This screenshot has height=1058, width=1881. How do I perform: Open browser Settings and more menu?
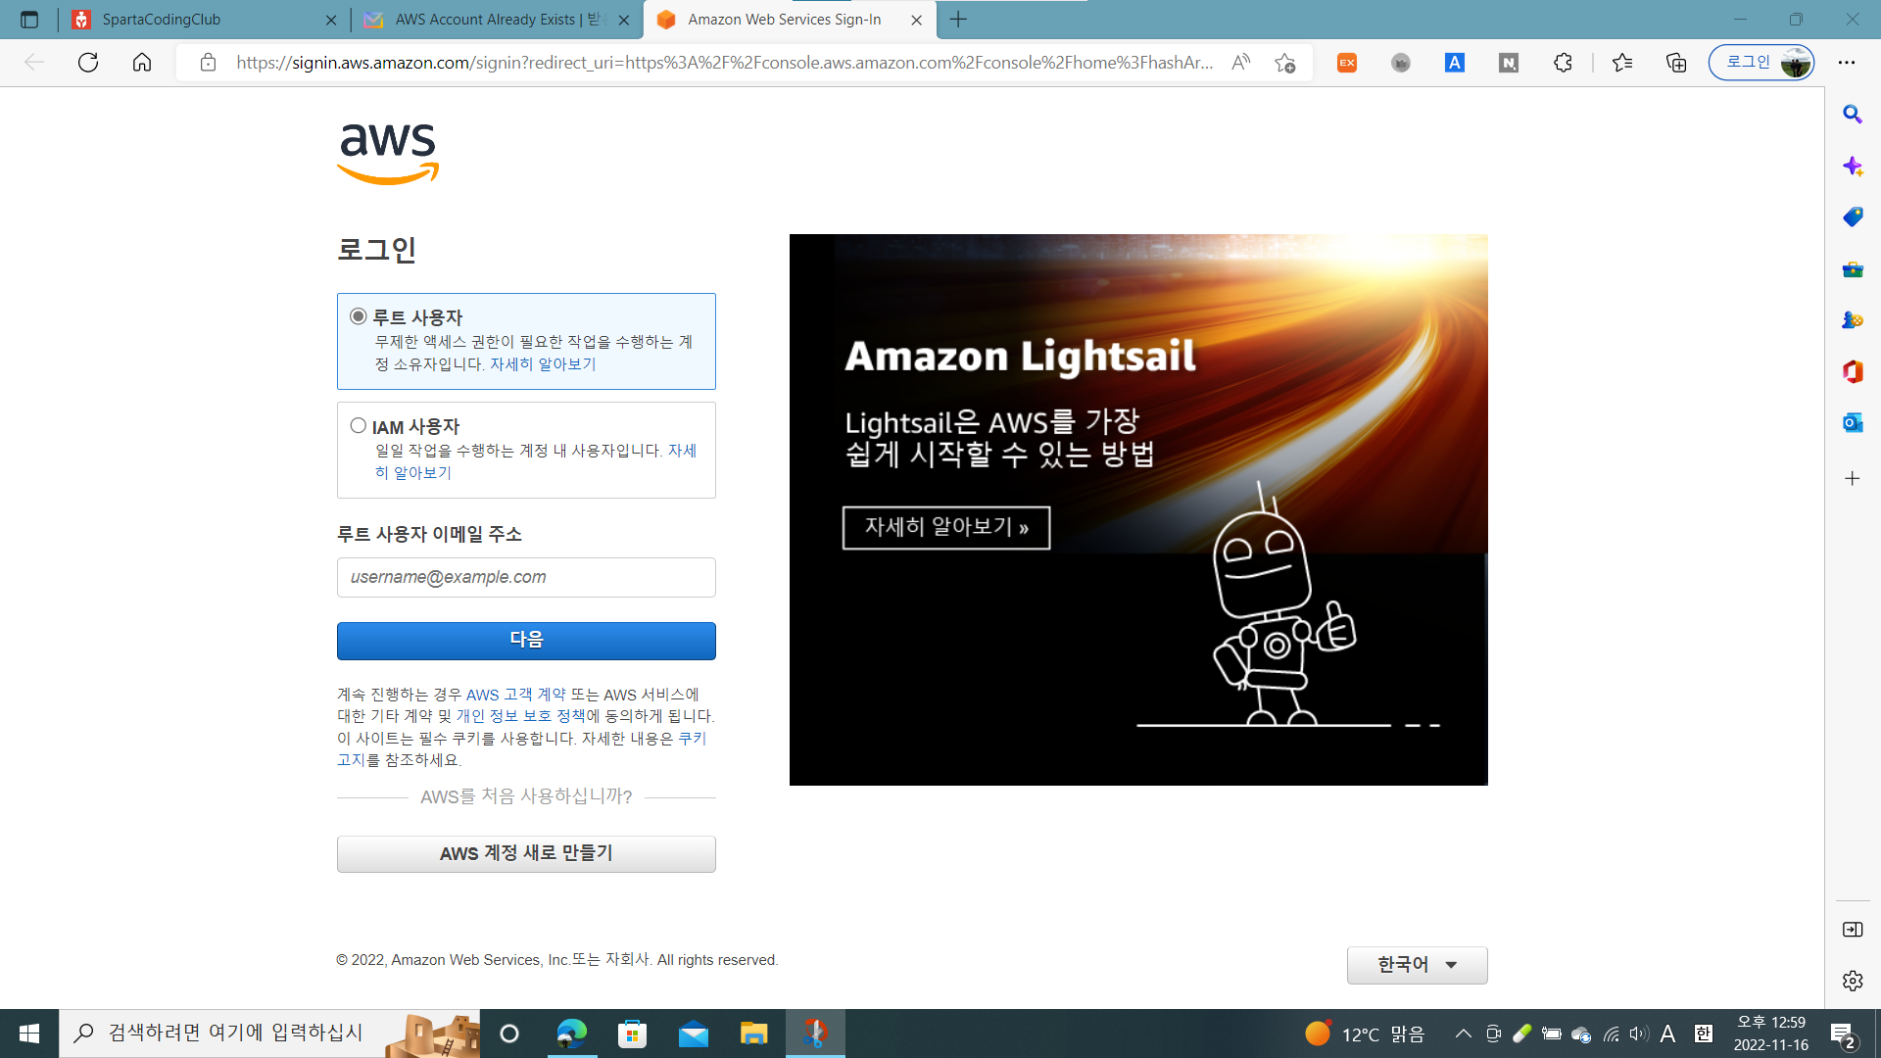(1847, 63)
